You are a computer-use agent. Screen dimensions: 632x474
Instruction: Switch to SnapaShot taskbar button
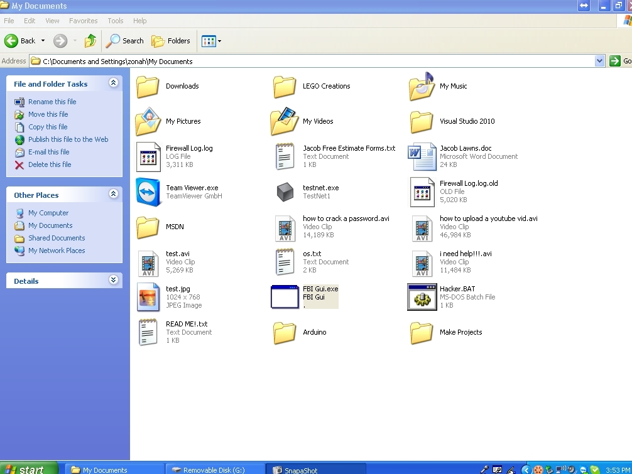click(316, 470)
